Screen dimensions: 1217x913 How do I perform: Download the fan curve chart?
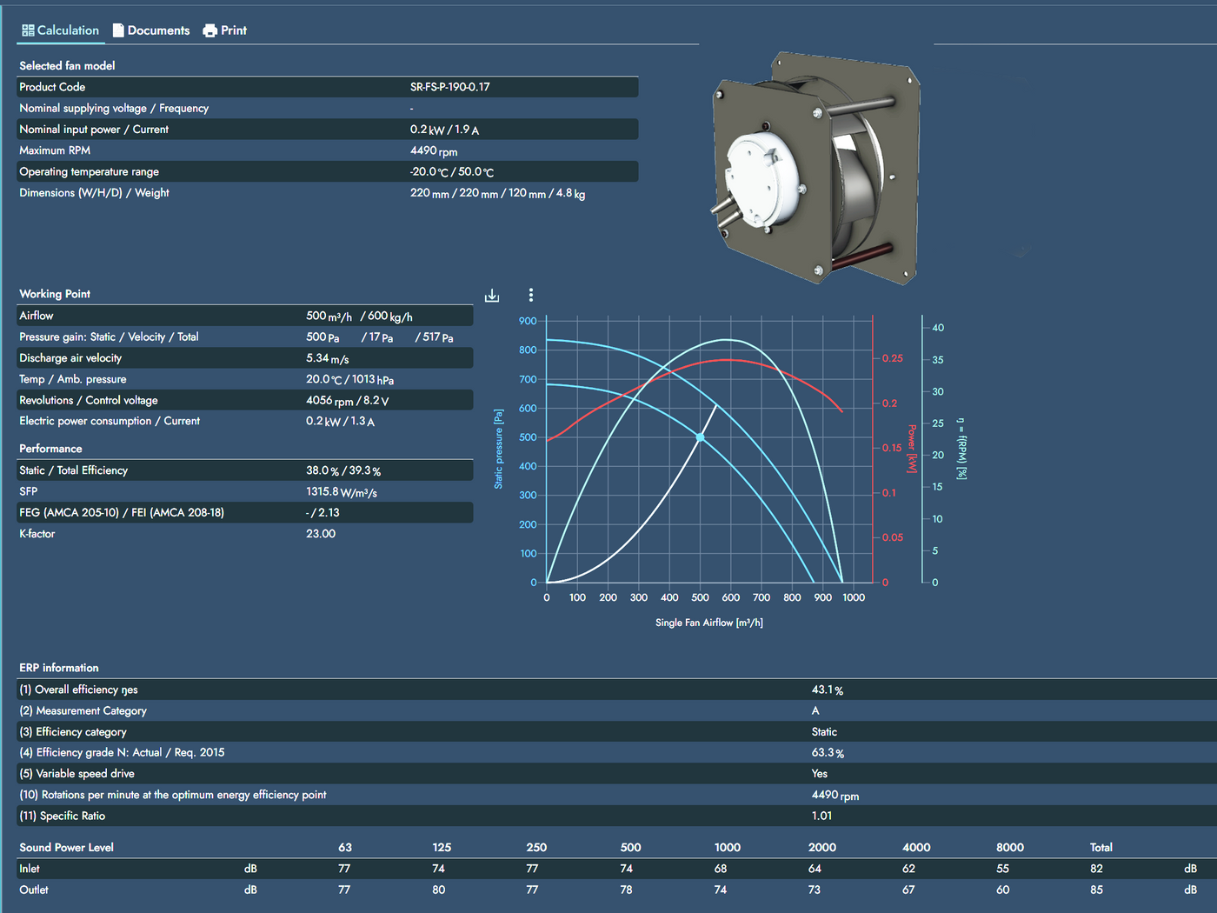pos(492,296)
